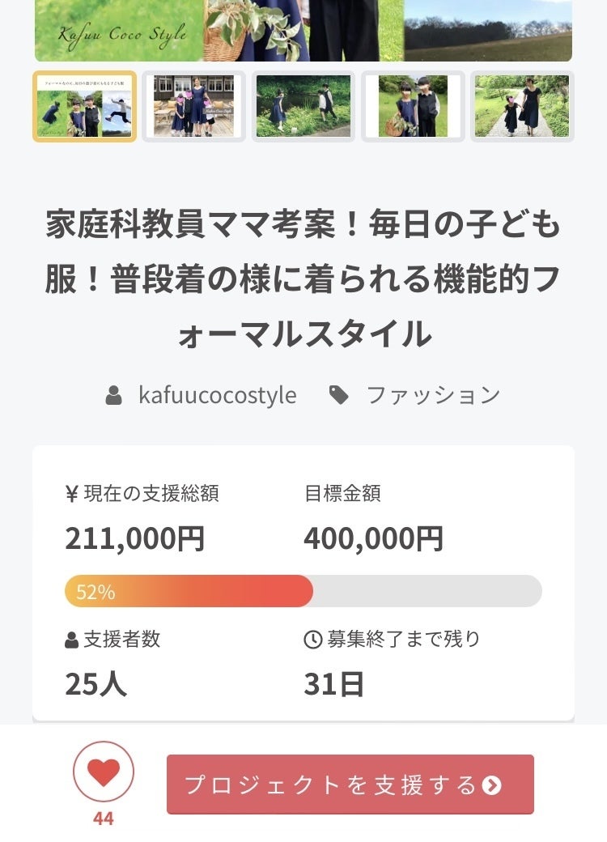
Task: Select the first highlighted collage thumbnail
Action: click(x=84, y=106)
